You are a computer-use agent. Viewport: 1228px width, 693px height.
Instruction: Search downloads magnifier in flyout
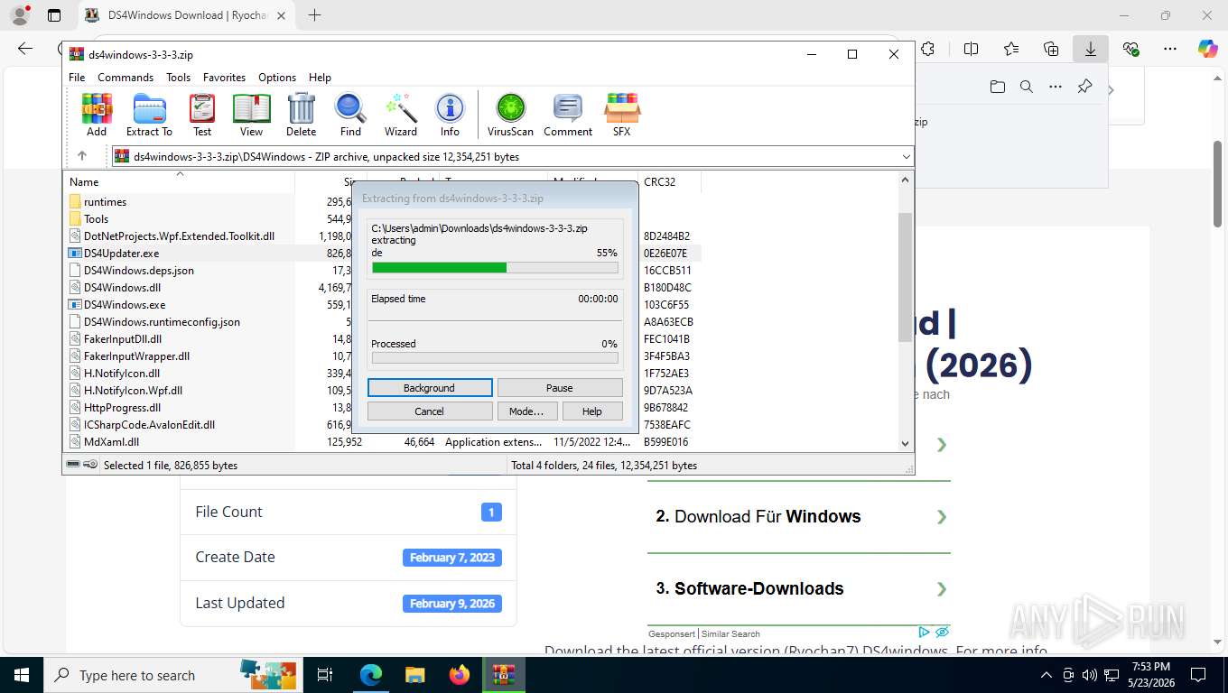pos(1026,87)
